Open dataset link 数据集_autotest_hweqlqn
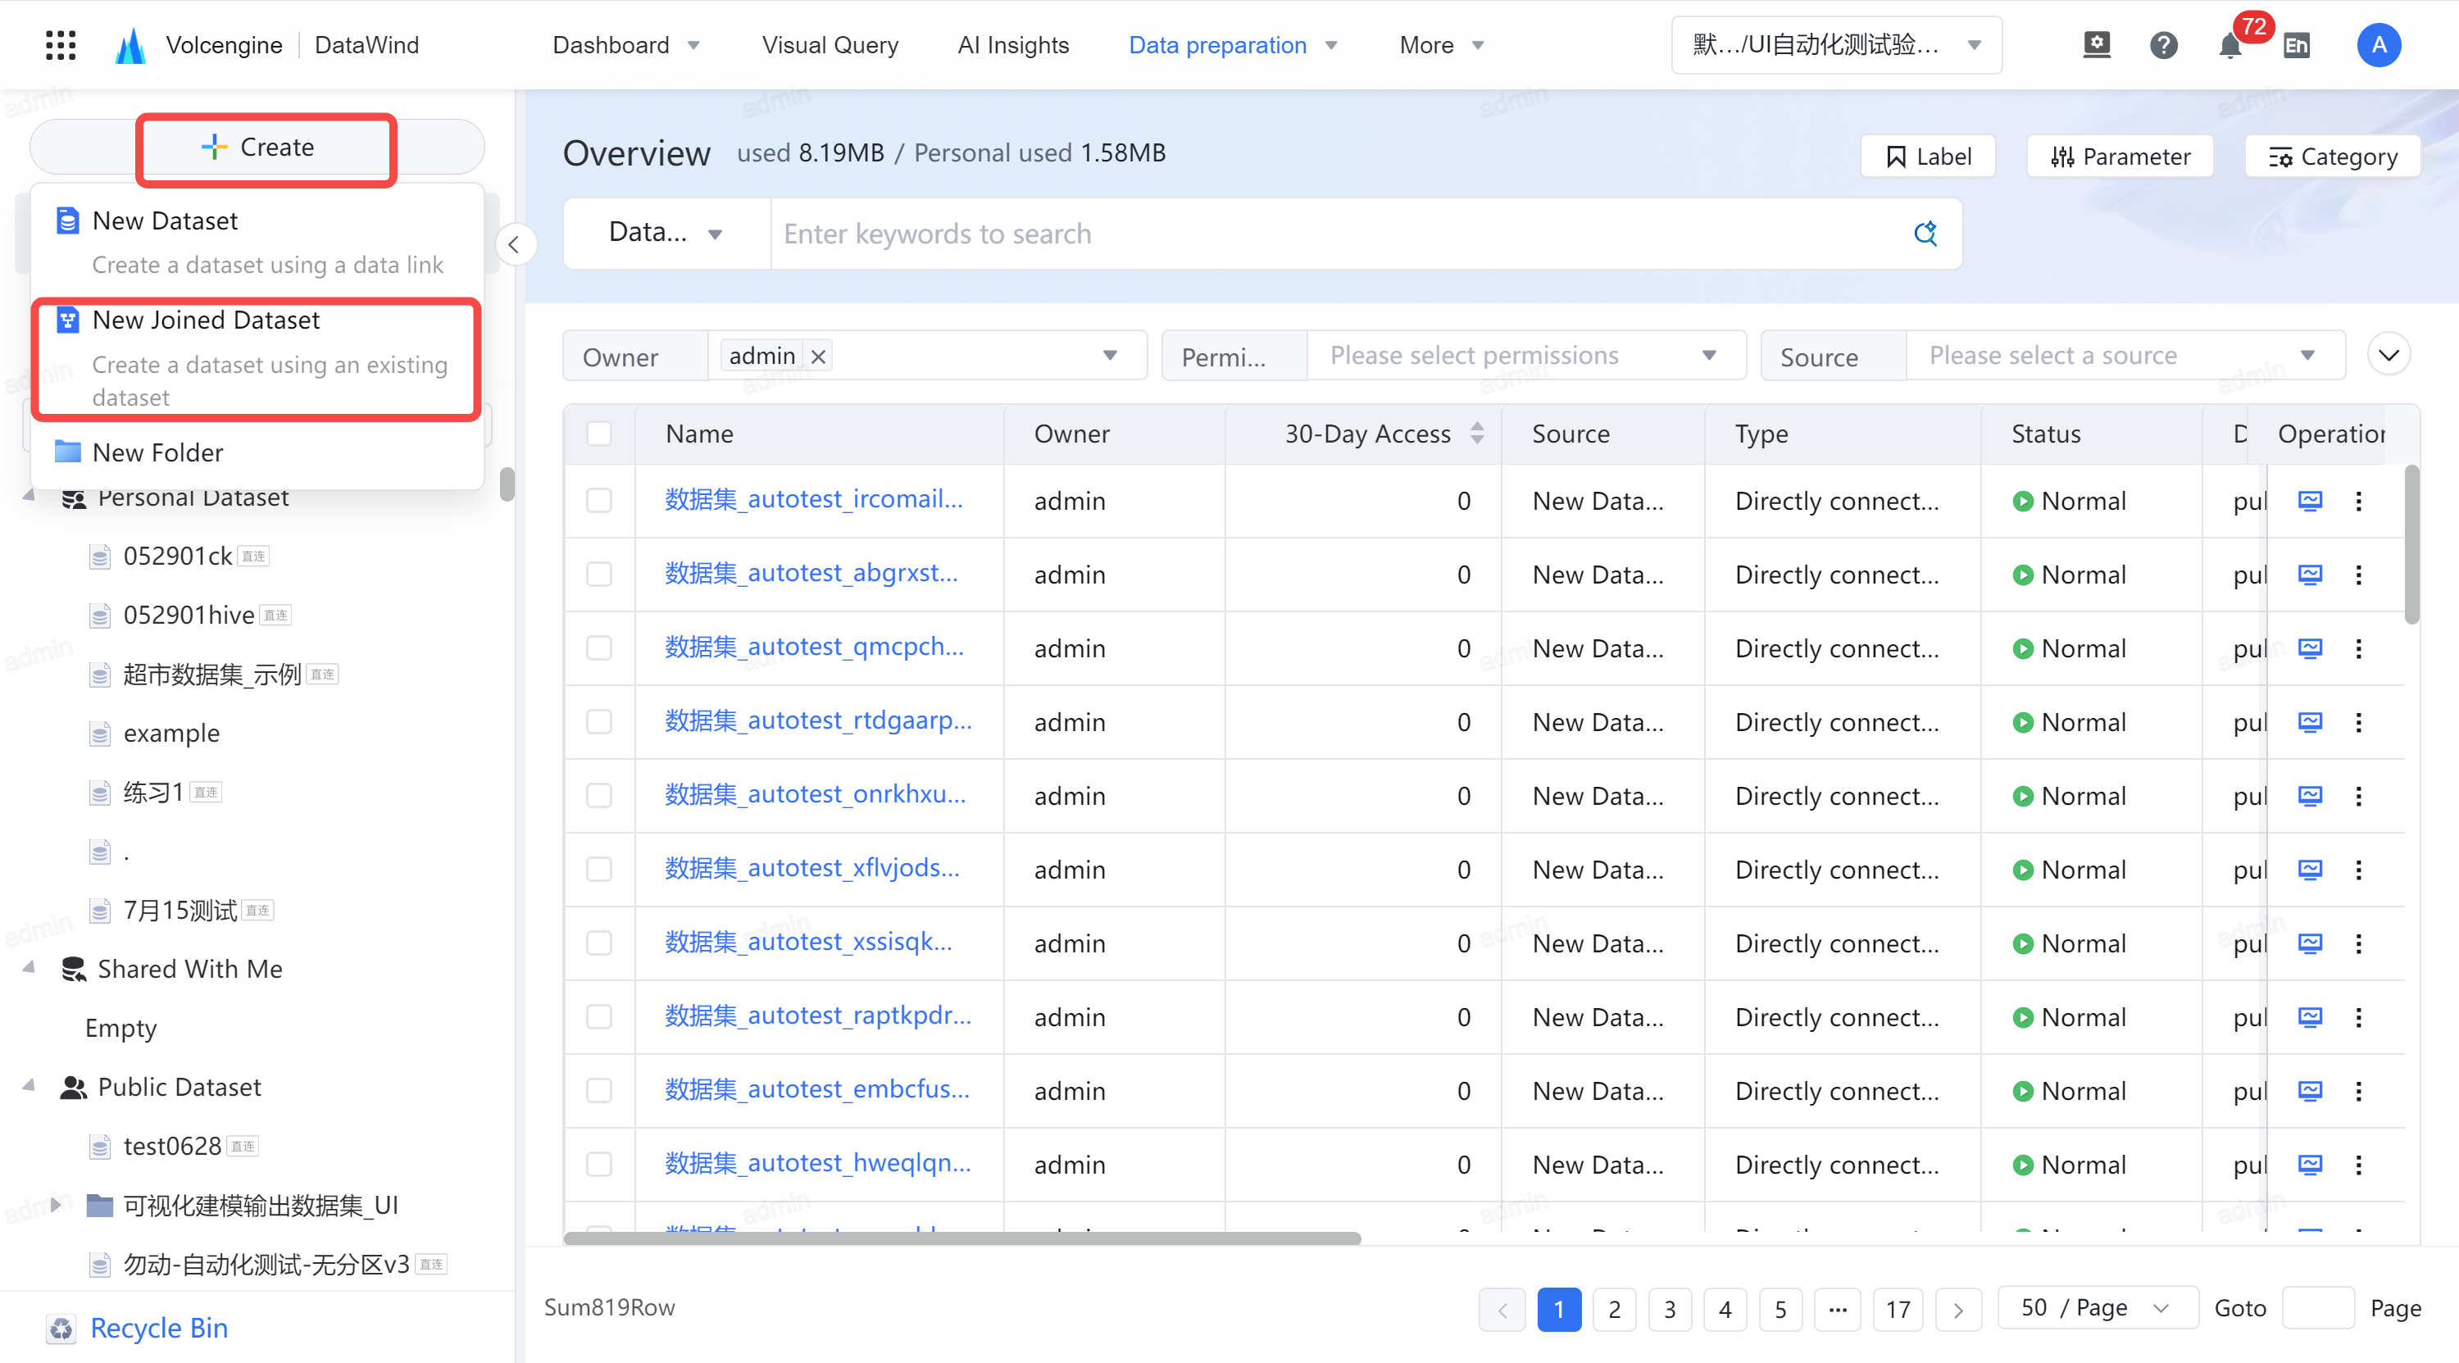2459x1363 pixels. [x=817, y=1162]
